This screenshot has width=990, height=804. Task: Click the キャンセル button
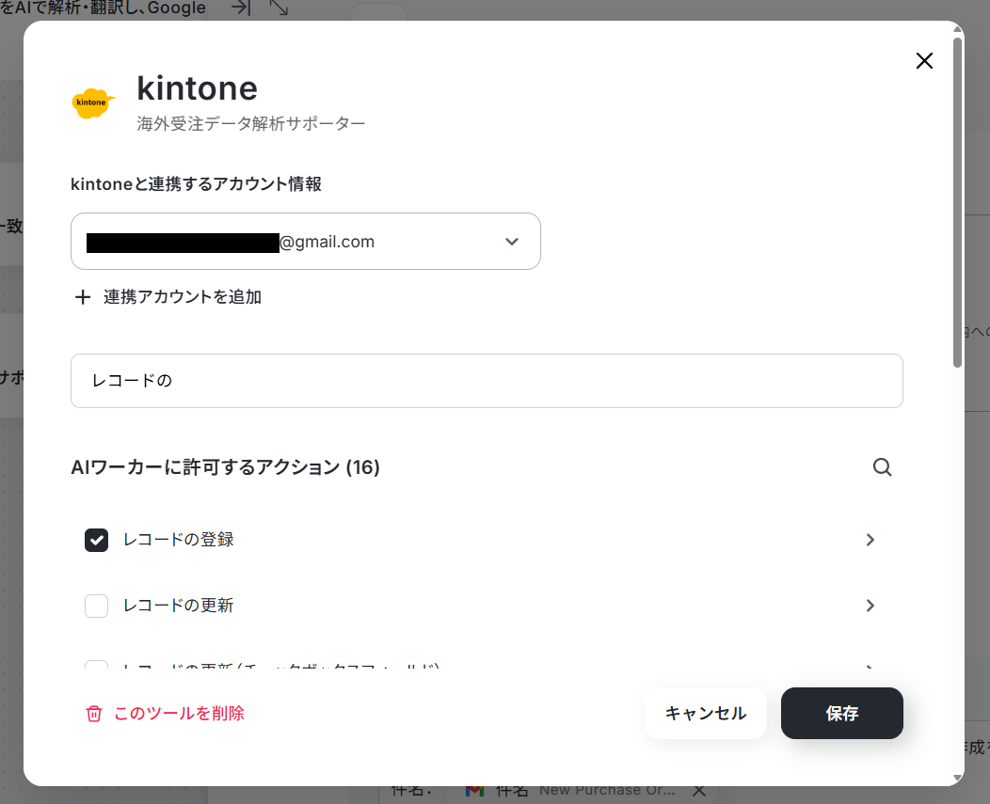tap(705, 713)
